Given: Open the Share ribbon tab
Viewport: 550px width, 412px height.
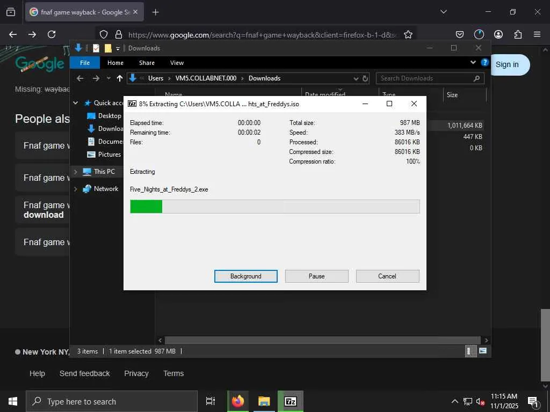Looking at the screenshot, I should pos(147,63).
